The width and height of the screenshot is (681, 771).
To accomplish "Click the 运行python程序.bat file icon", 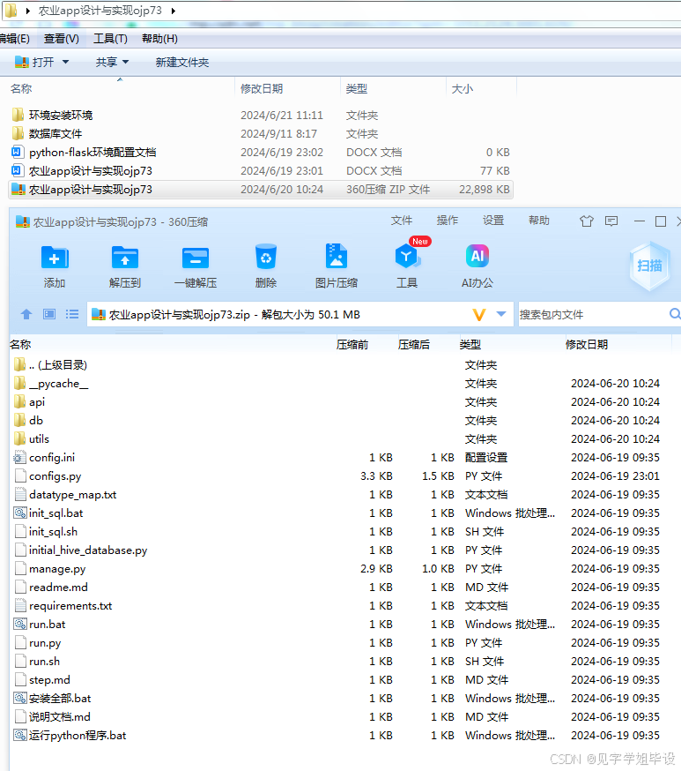I will tap(19, 736).
